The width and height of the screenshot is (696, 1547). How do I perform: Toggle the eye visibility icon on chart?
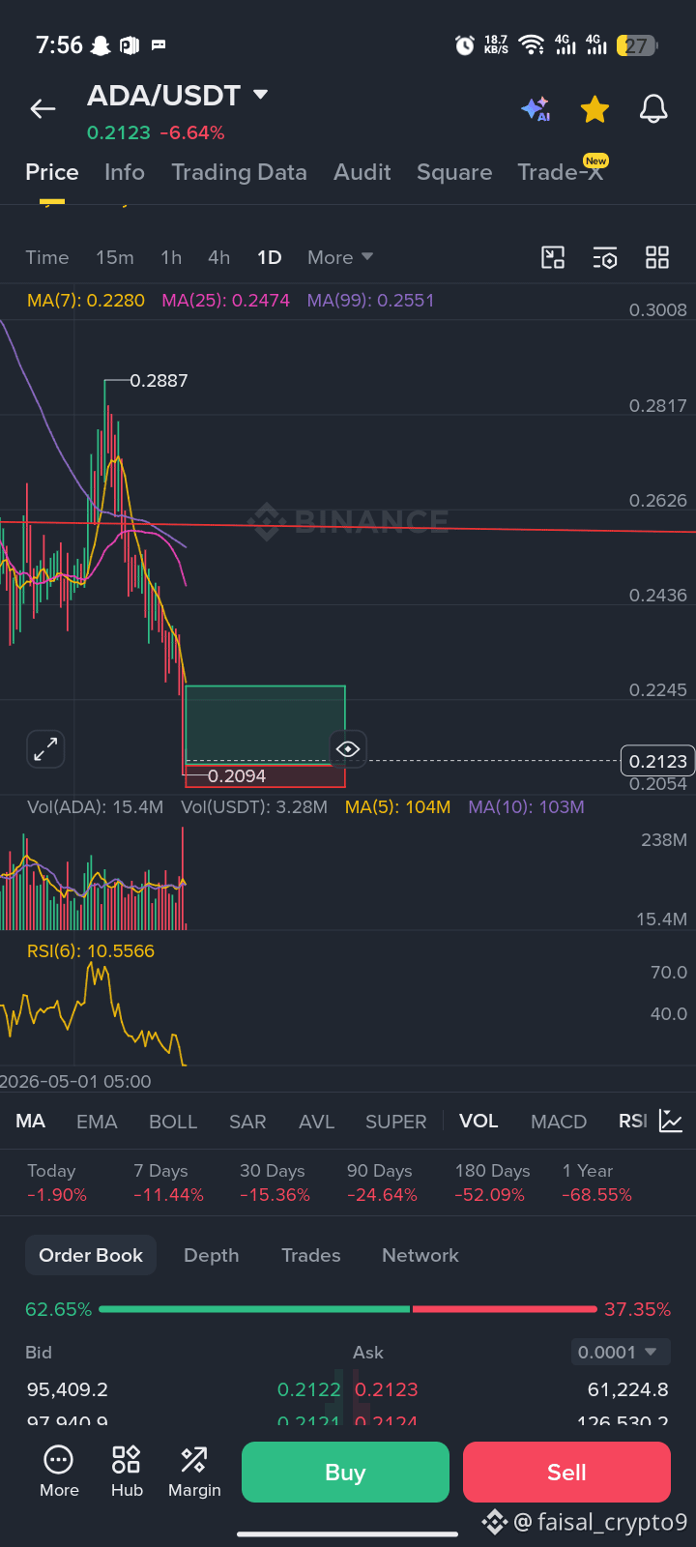click(x=348, y=748)
